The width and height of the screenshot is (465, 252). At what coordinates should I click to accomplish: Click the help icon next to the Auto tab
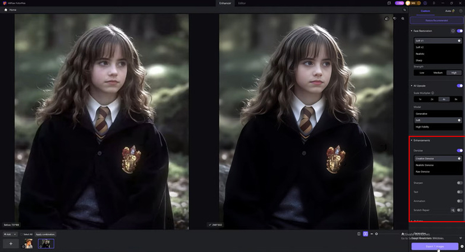pos(461,11)
